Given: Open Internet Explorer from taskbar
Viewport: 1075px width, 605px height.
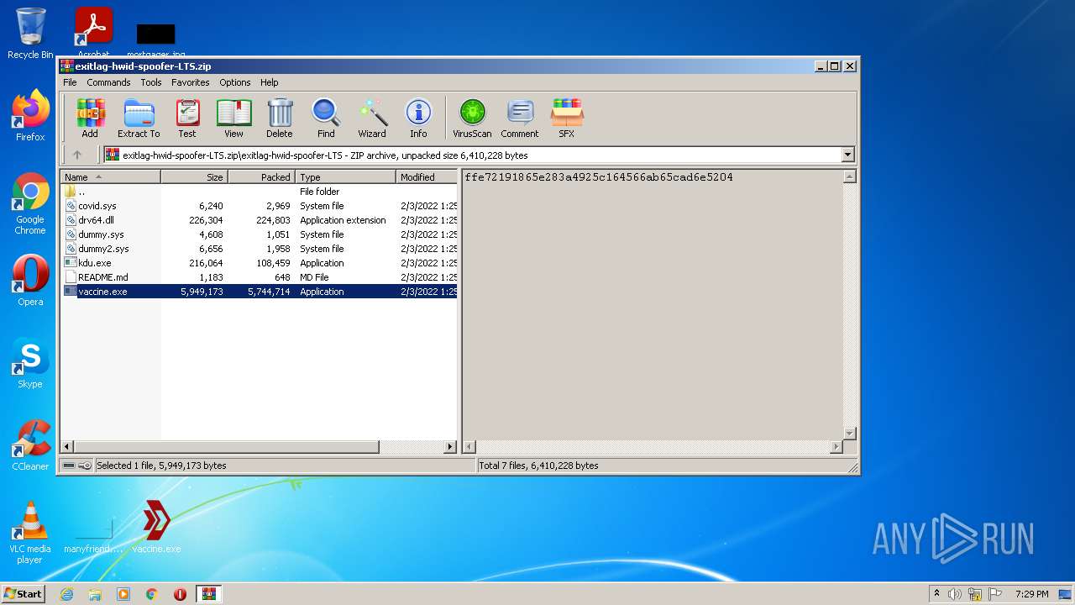Looking at the screenshot, I should click(66, 594).
